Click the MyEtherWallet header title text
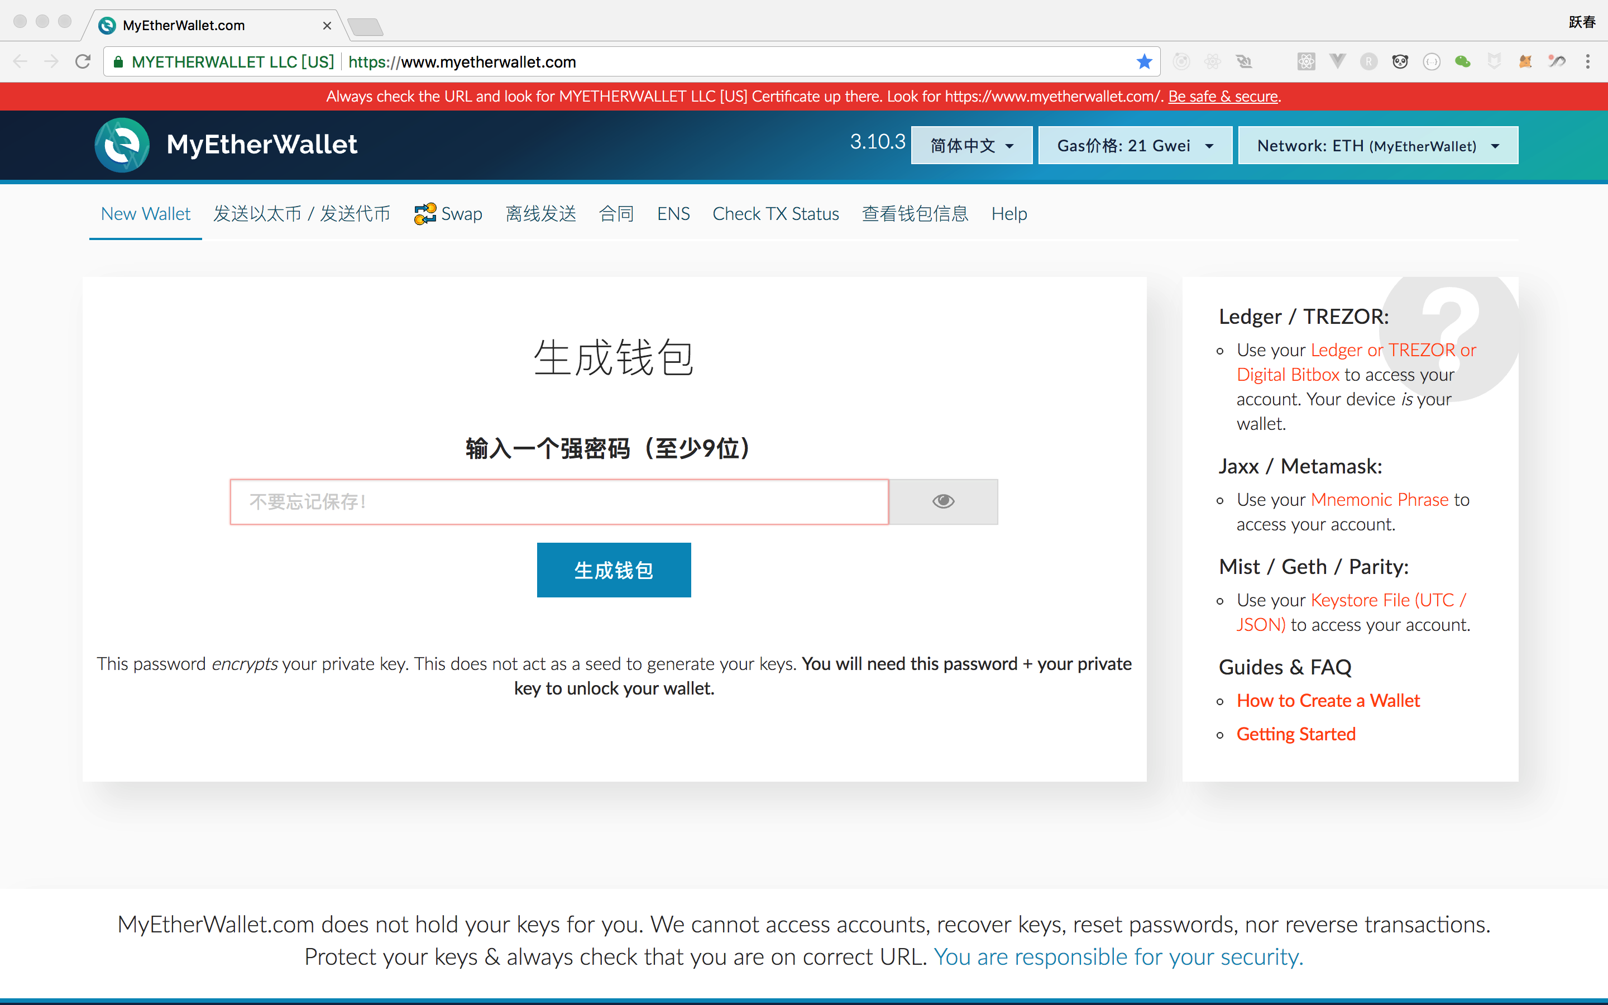The height and width of the screenshot is (1005, 1608). tap(261, 144)
